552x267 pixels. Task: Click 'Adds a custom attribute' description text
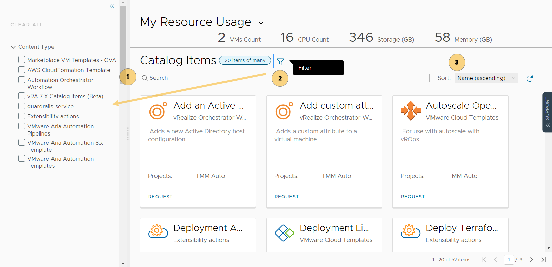(316, 135)
